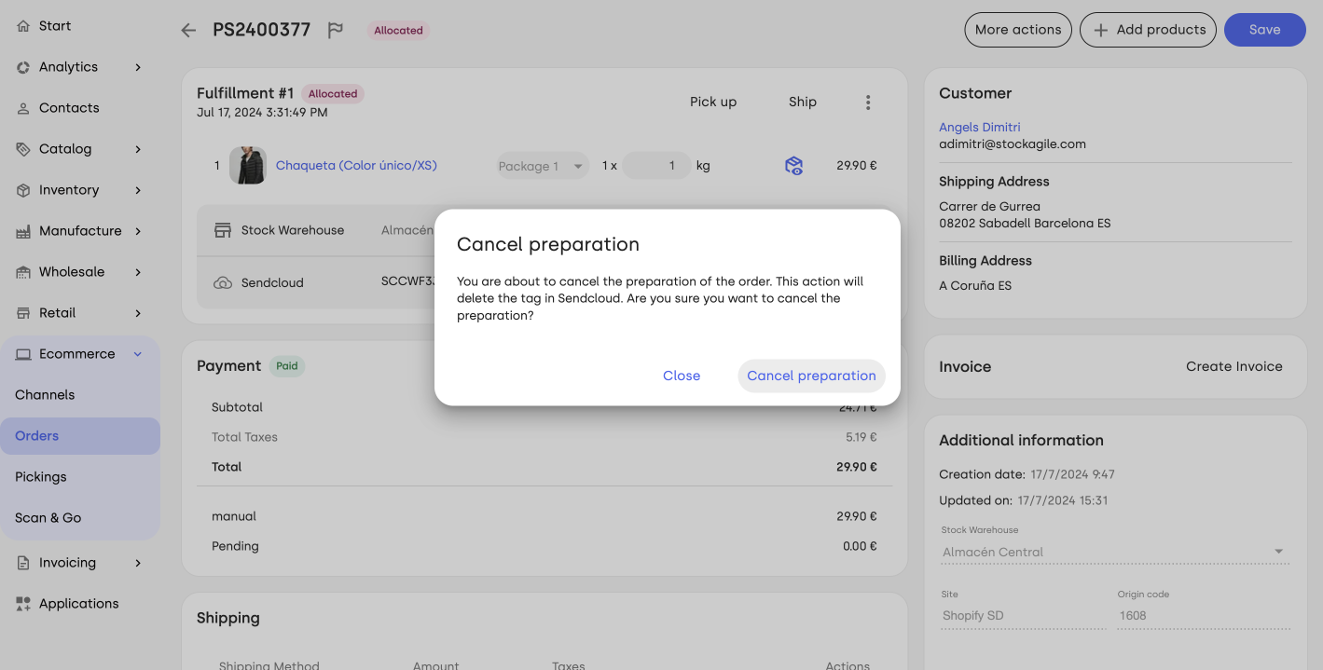
Task: Open the Scan & Go menu item
Action: (80, 518)
